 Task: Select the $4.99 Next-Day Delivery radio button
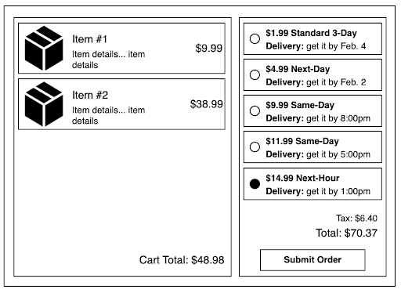tap(255, 74)
